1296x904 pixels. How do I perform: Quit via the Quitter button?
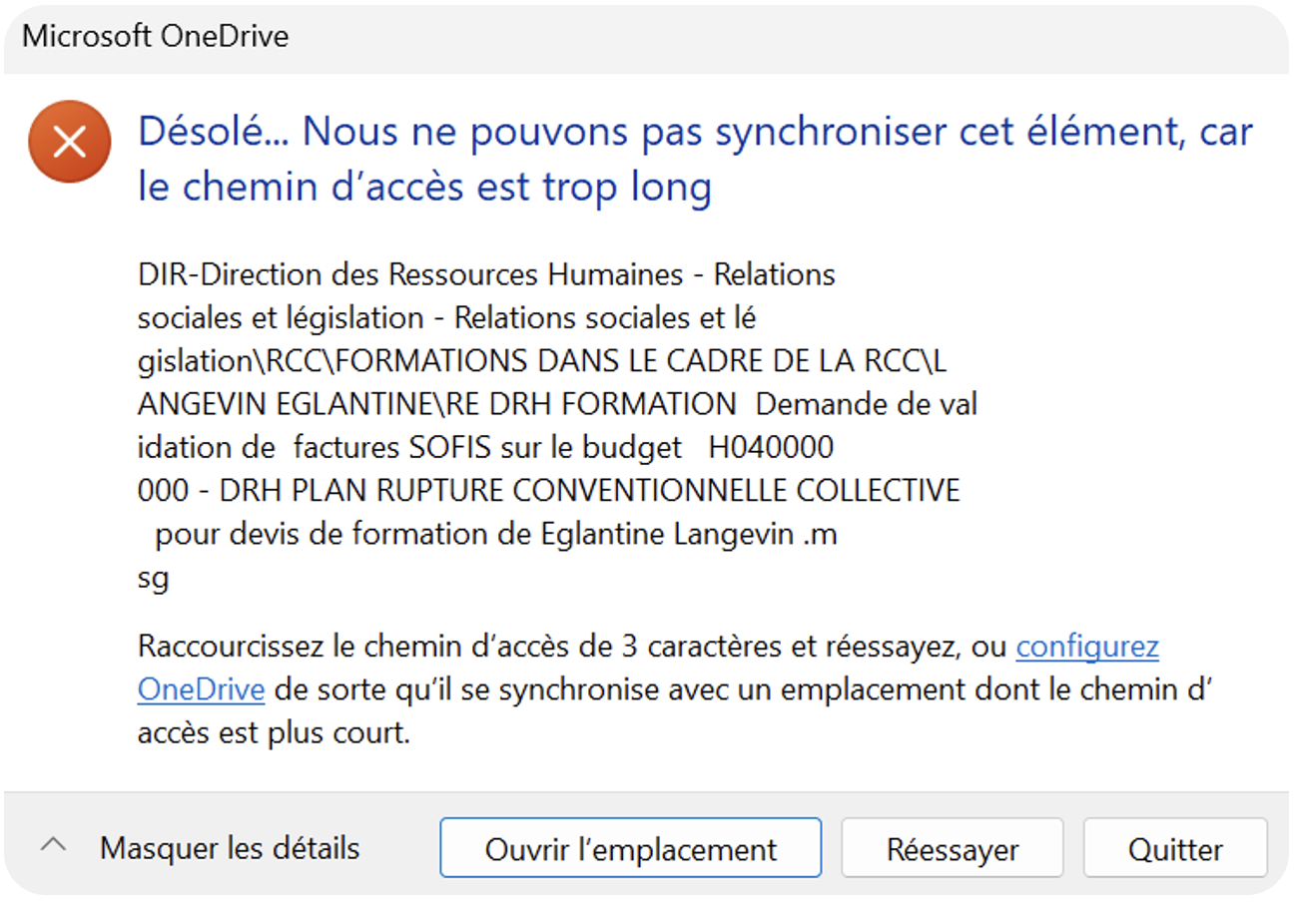tap(1174, 848)
